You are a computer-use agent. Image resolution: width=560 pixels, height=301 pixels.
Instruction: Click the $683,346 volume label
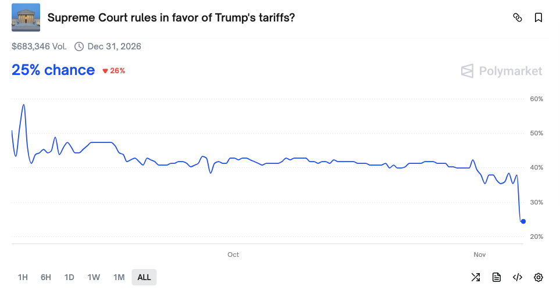pyautogui.click(x=39, y=46)
